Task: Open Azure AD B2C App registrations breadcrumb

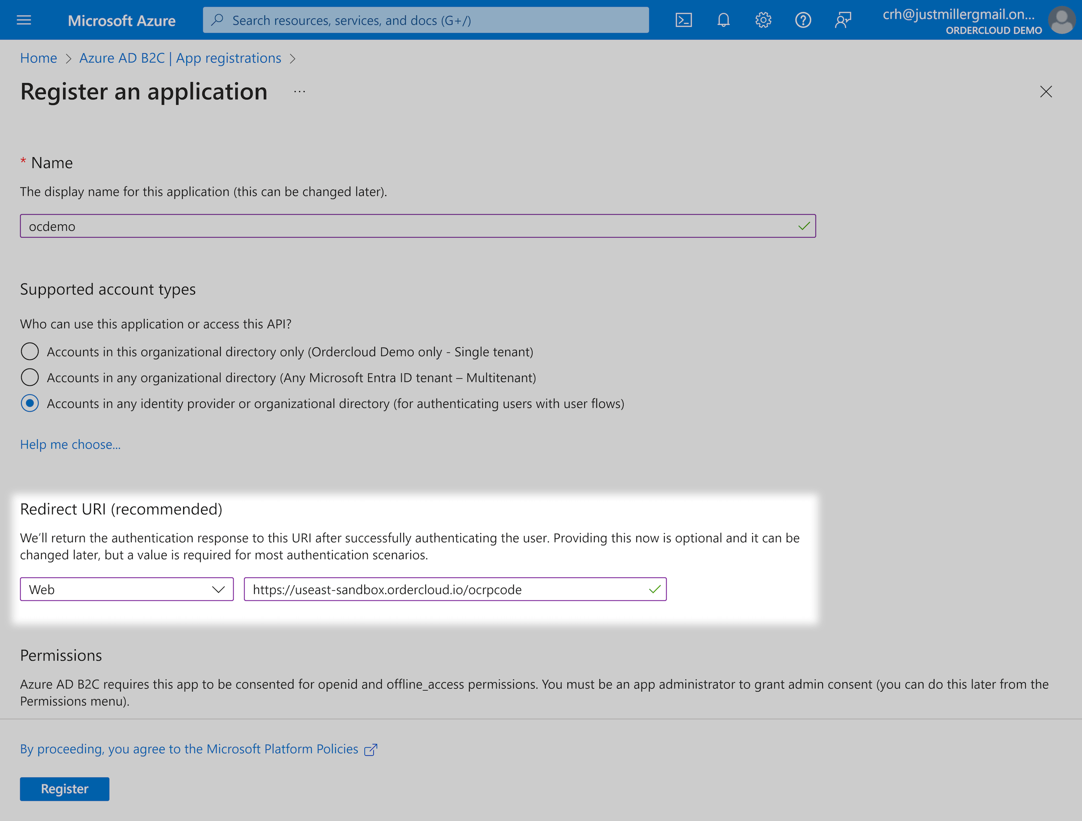Action: point(180,58)
